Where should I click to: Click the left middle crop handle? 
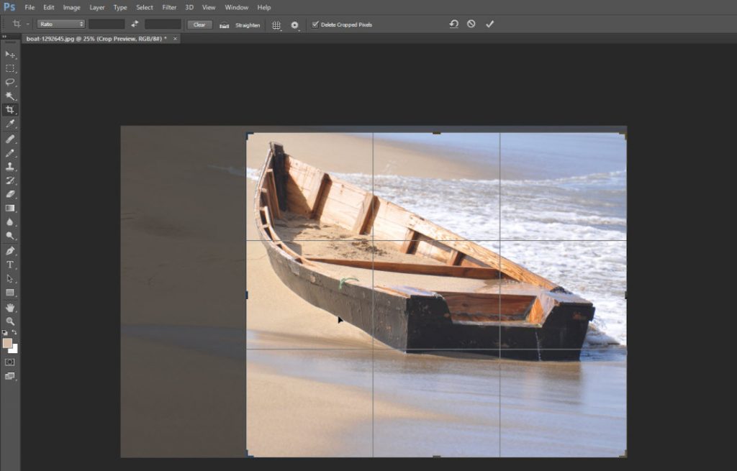pyautogui.click(x=248, y=295)
